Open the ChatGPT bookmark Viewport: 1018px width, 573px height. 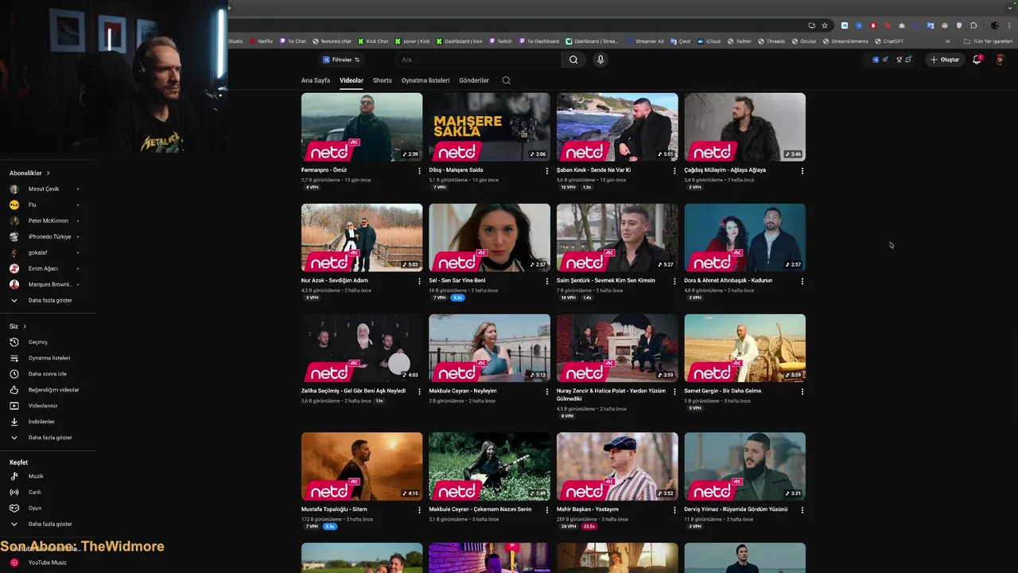889,41
